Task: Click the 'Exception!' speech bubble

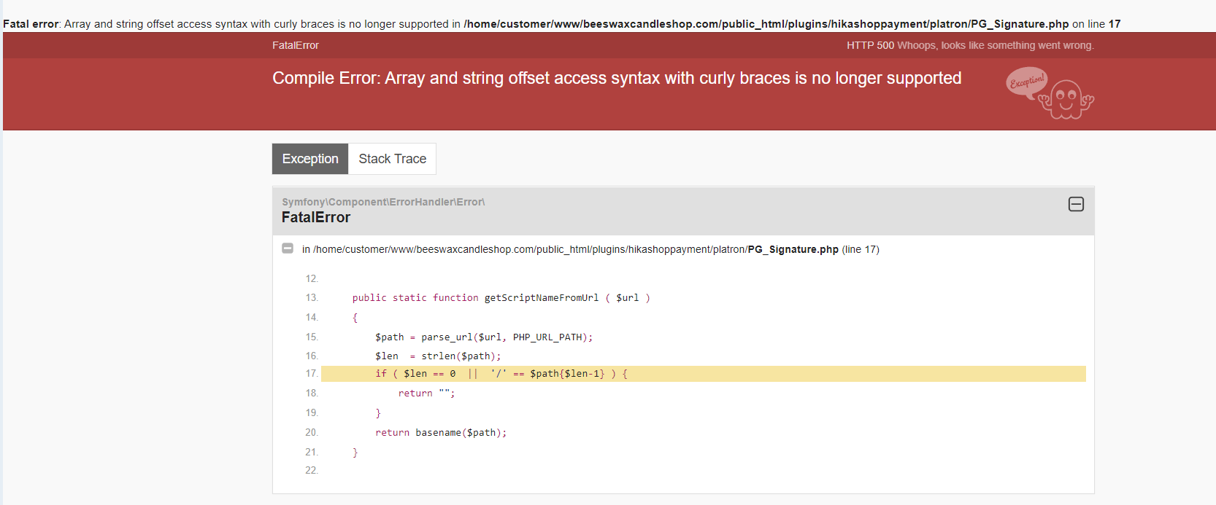Action: (x=1026, y=82)
